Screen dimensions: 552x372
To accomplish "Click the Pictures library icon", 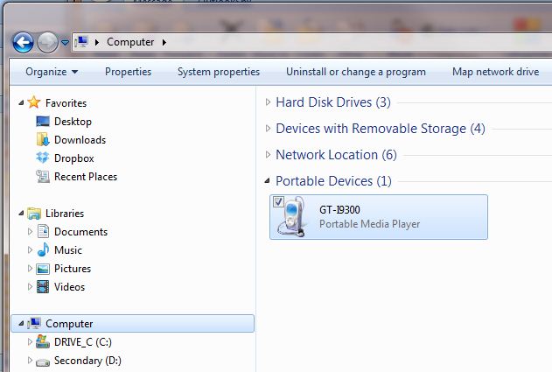I will [43, 269].
